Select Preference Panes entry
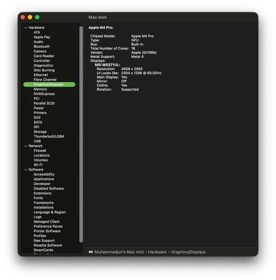Image resolution: width=276 pixels, height=280 pixels. click(x=48, y=226)
